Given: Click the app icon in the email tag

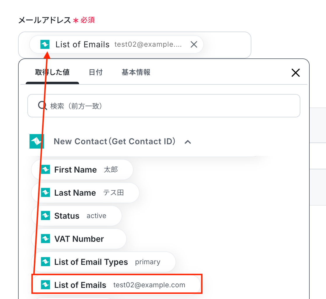Looking at the screenshot, I should [x=45, y=44].
